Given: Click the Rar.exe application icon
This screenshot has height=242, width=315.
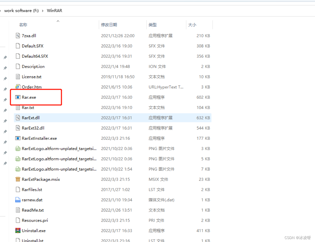Looking at the screenshot, I should point(18,97).
